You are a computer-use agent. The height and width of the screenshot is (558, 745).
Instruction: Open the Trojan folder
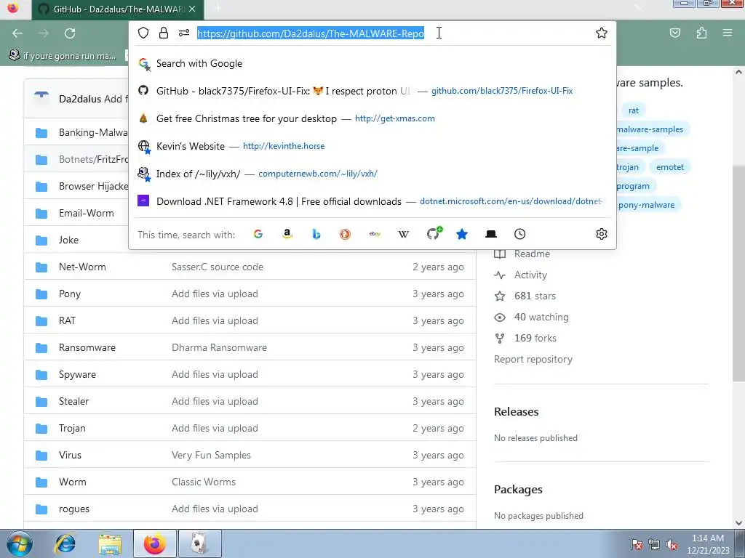click(x=72, y=428)
